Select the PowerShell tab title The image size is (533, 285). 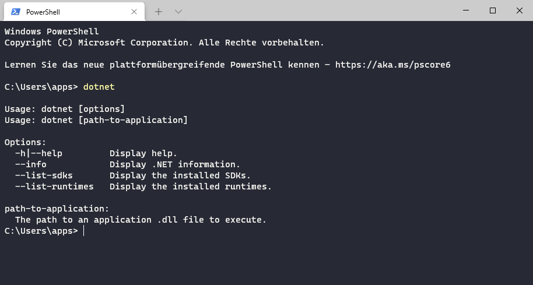tap(43, 12)
